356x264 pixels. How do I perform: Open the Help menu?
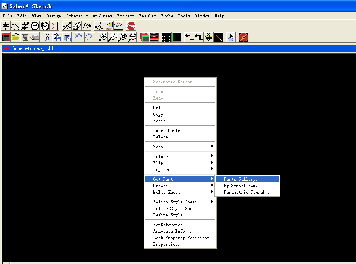219,16
